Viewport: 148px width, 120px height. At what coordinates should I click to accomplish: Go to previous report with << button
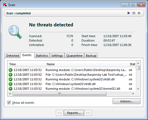pyautogui.click(x=60, y=113)
